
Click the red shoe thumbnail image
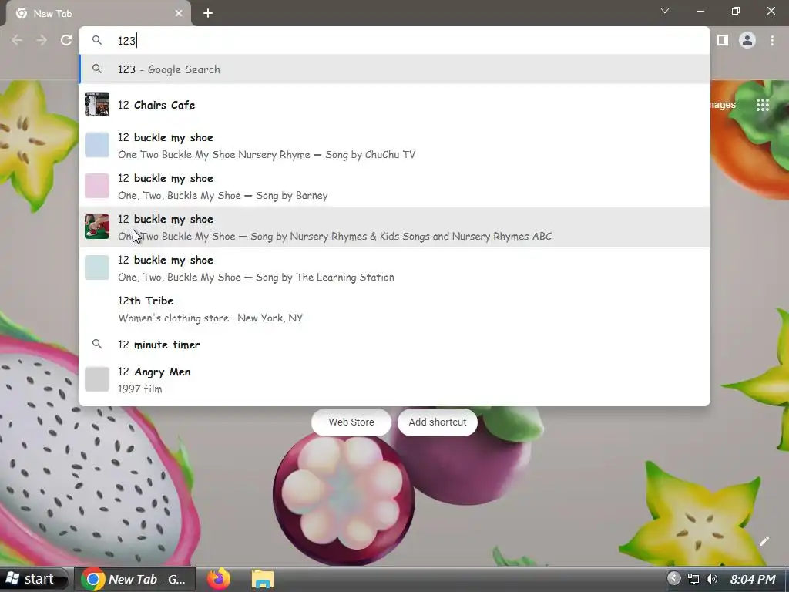click(x=97, y=227)
